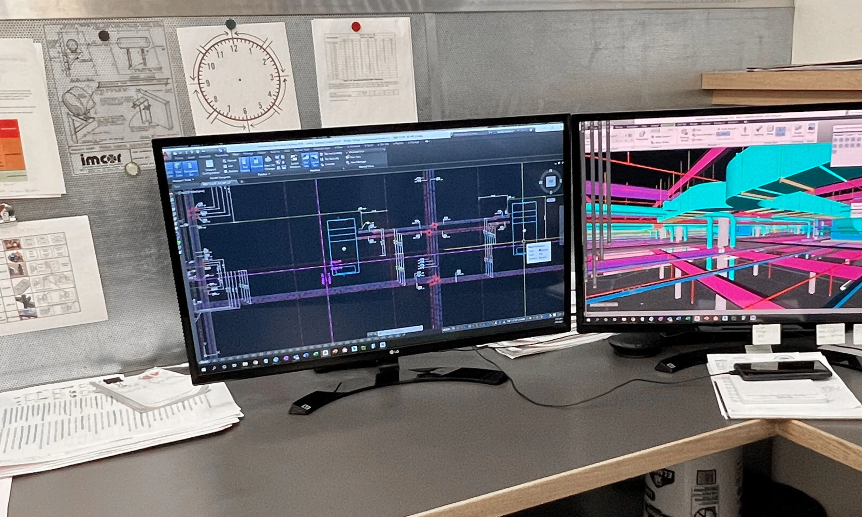
Task: Expand the Viewport Tools panel title arrow
Action: point(193,180)
